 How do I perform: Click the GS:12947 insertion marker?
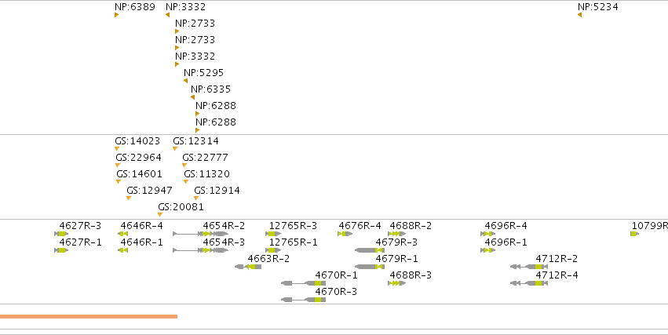pos(129,198)
